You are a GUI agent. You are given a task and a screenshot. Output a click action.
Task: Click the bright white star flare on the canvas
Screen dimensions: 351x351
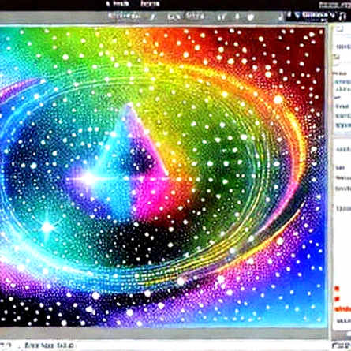(x=88, y=179)
